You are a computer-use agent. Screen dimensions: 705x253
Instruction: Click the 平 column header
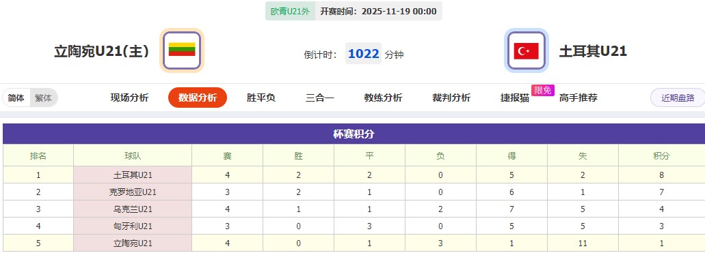tap(369, 155)
